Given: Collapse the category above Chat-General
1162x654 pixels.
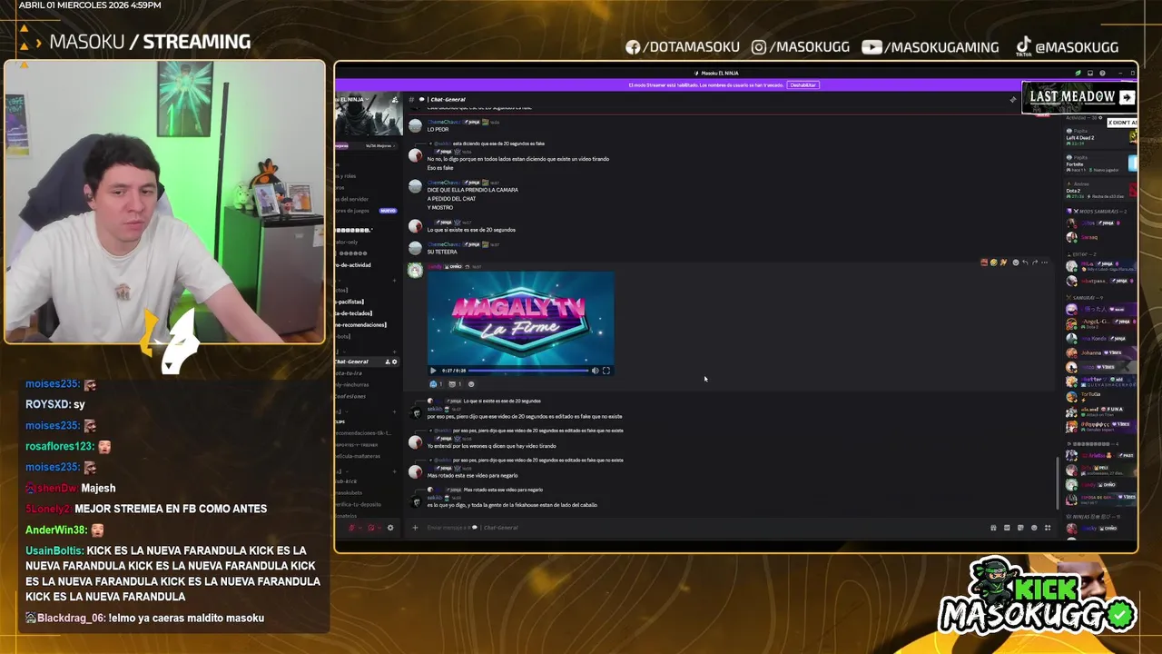Looking at the screenshot, I should click(343, 352).
